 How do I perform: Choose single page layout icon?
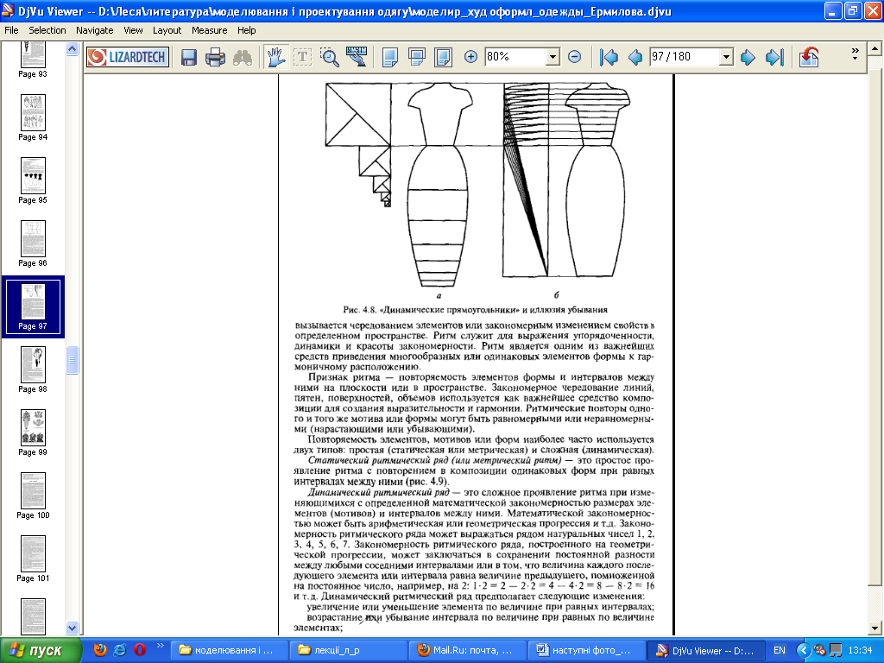point(389,57)
